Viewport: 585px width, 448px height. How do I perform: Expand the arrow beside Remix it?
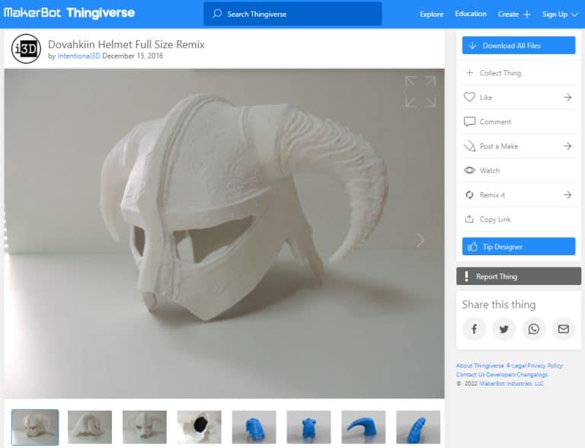click(x=567, y=195)
